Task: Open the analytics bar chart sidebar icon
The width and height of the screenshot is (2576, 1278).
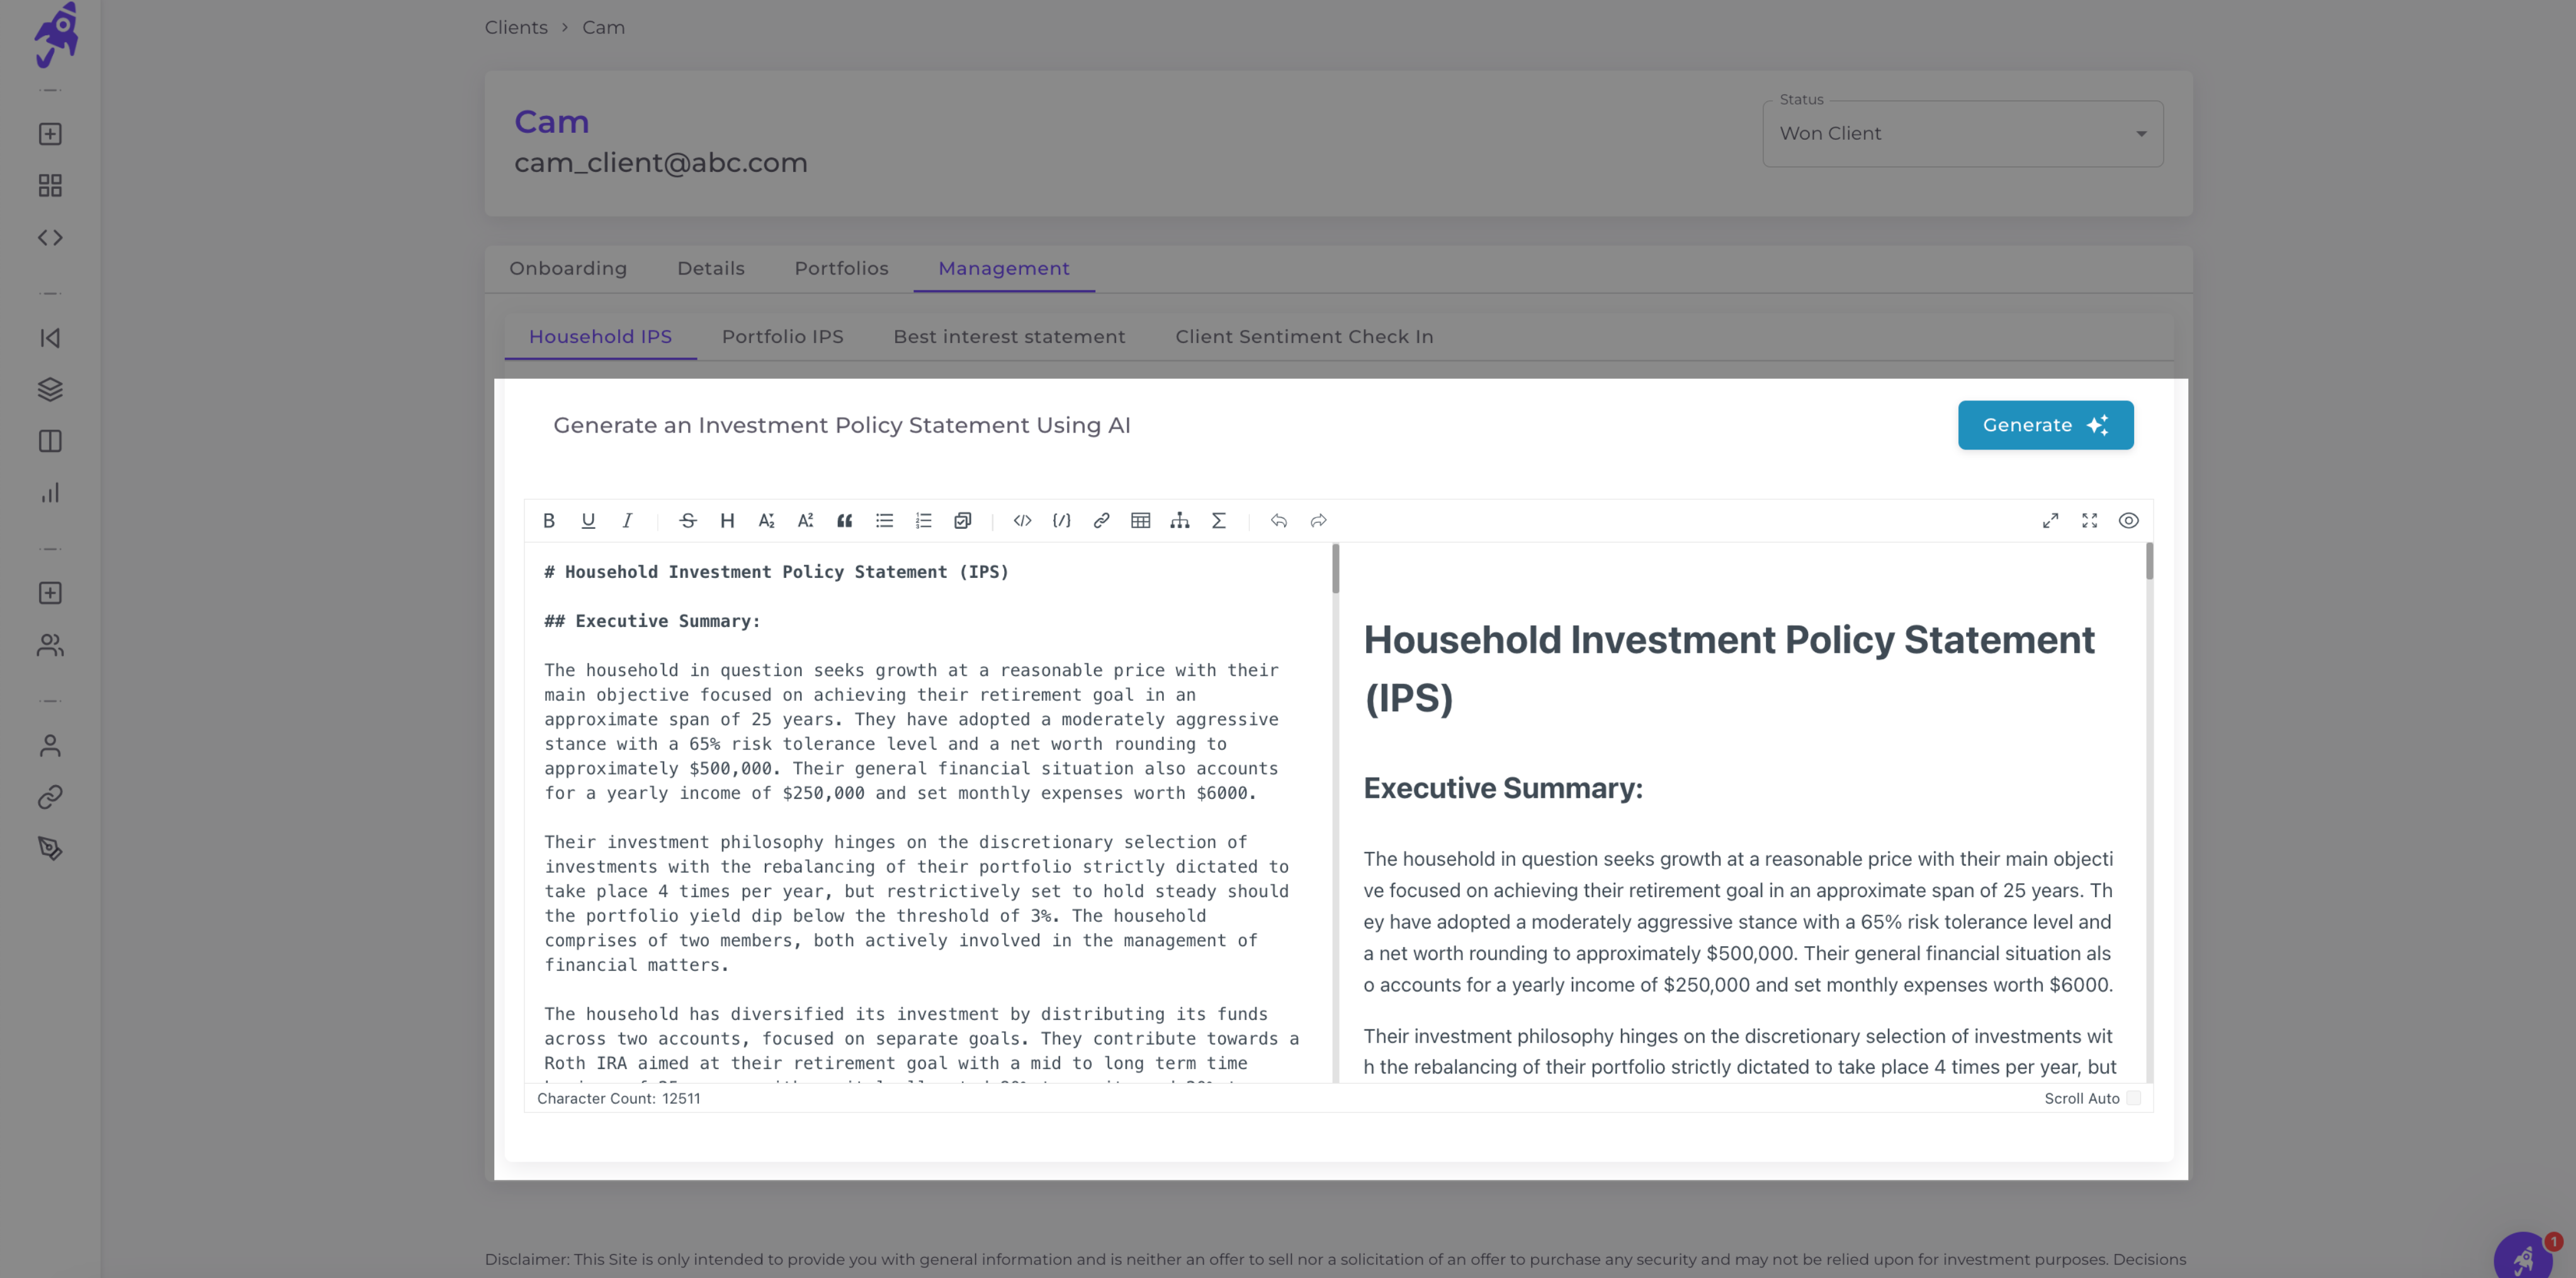Action: [50, 492]
